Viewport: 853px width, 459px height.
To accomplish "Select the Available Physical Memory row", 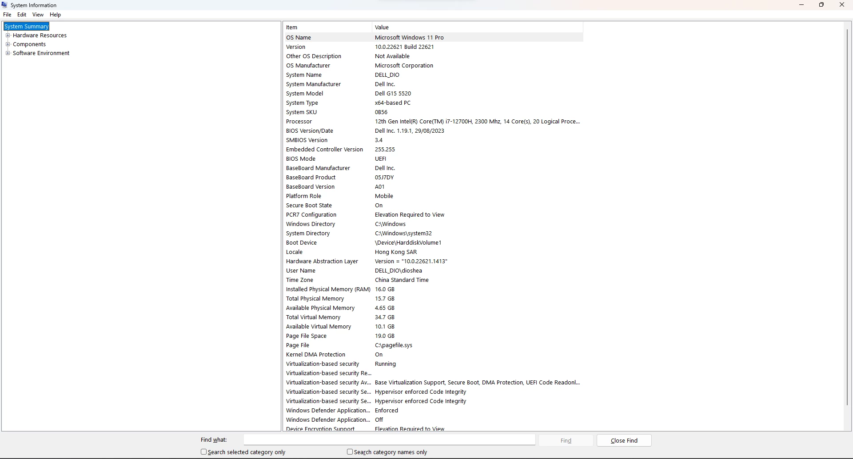I will (434, 308).
